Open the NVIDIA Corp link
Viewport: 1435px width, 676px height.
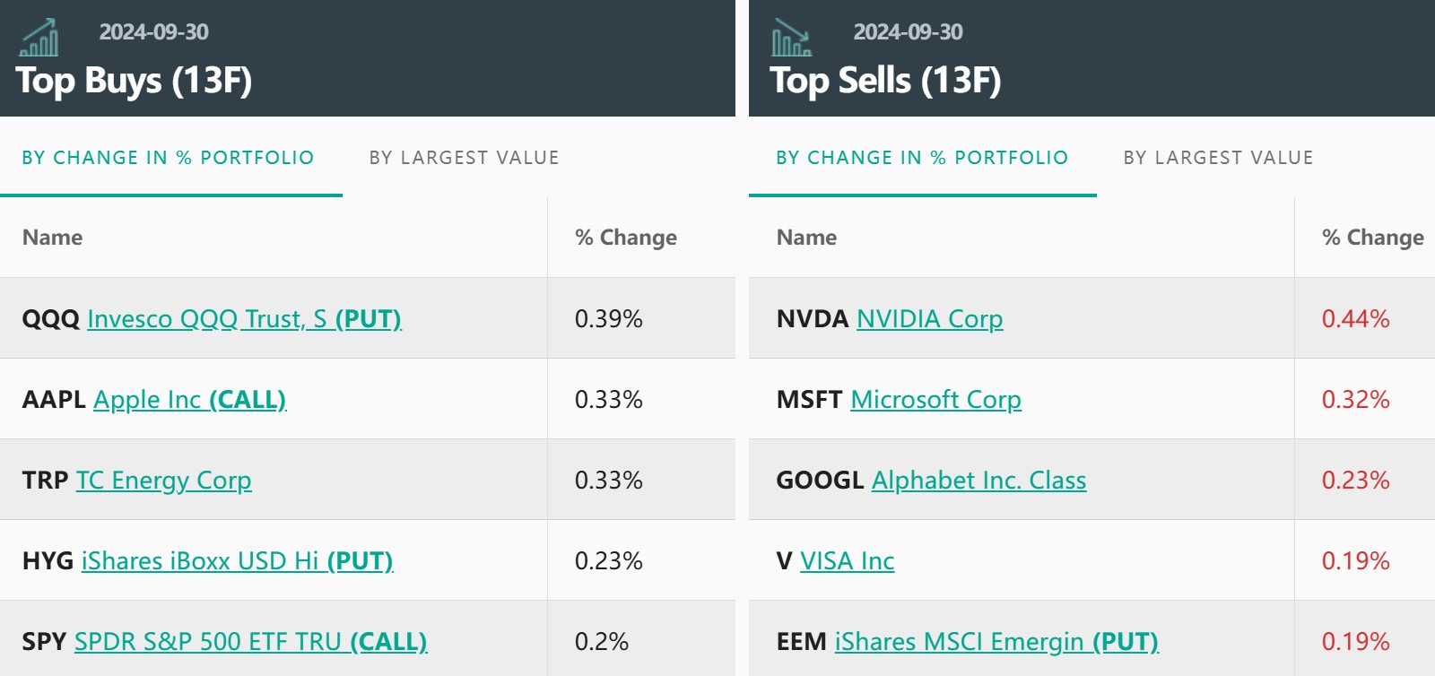[929, 319]
